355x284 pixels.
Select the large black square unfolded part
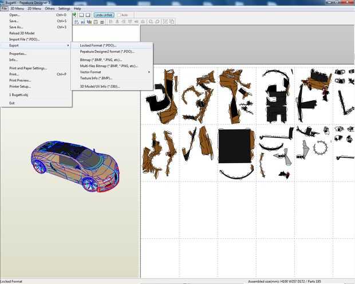pyautogui.click(x=235, y=146)
